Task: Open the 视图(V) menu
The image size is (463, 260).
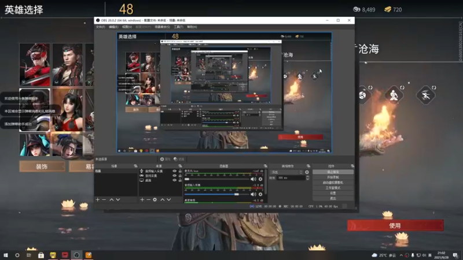Action: pyautogui.click(x=127, y=27)
